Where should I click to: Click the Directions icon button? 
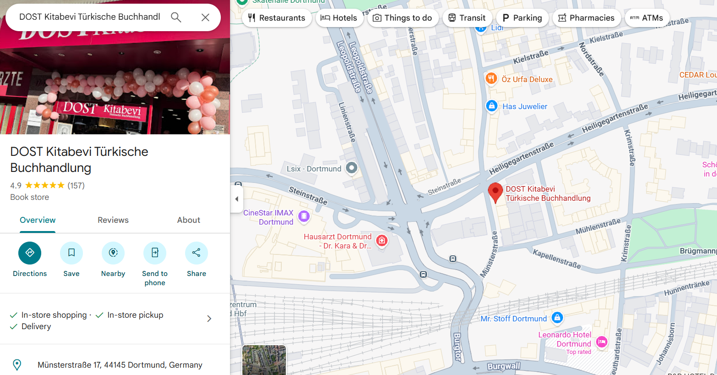click(30, 253)
